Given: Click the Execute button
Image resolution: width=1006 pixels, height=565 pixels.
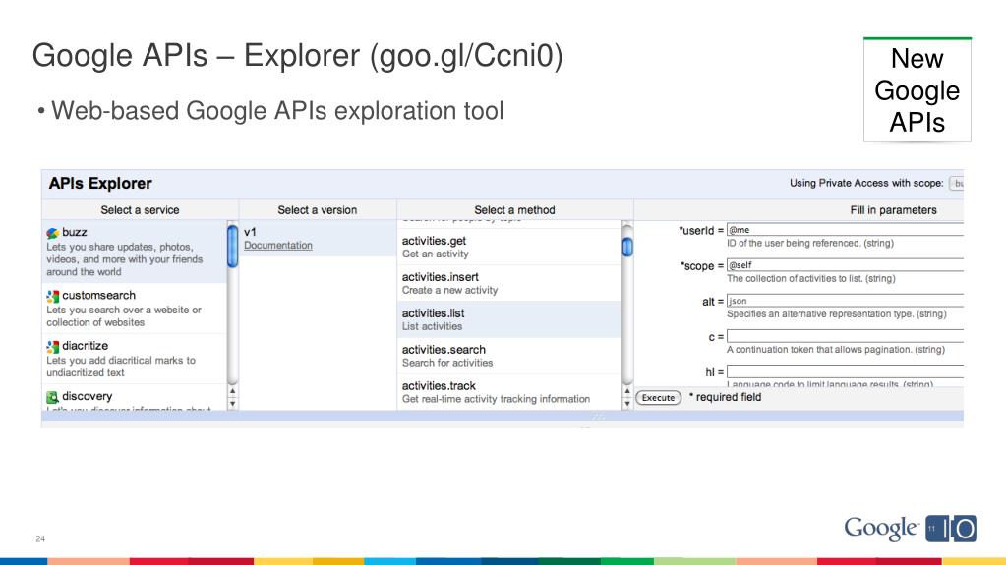Looking at the screenshot, I should (x=658, y=398).
